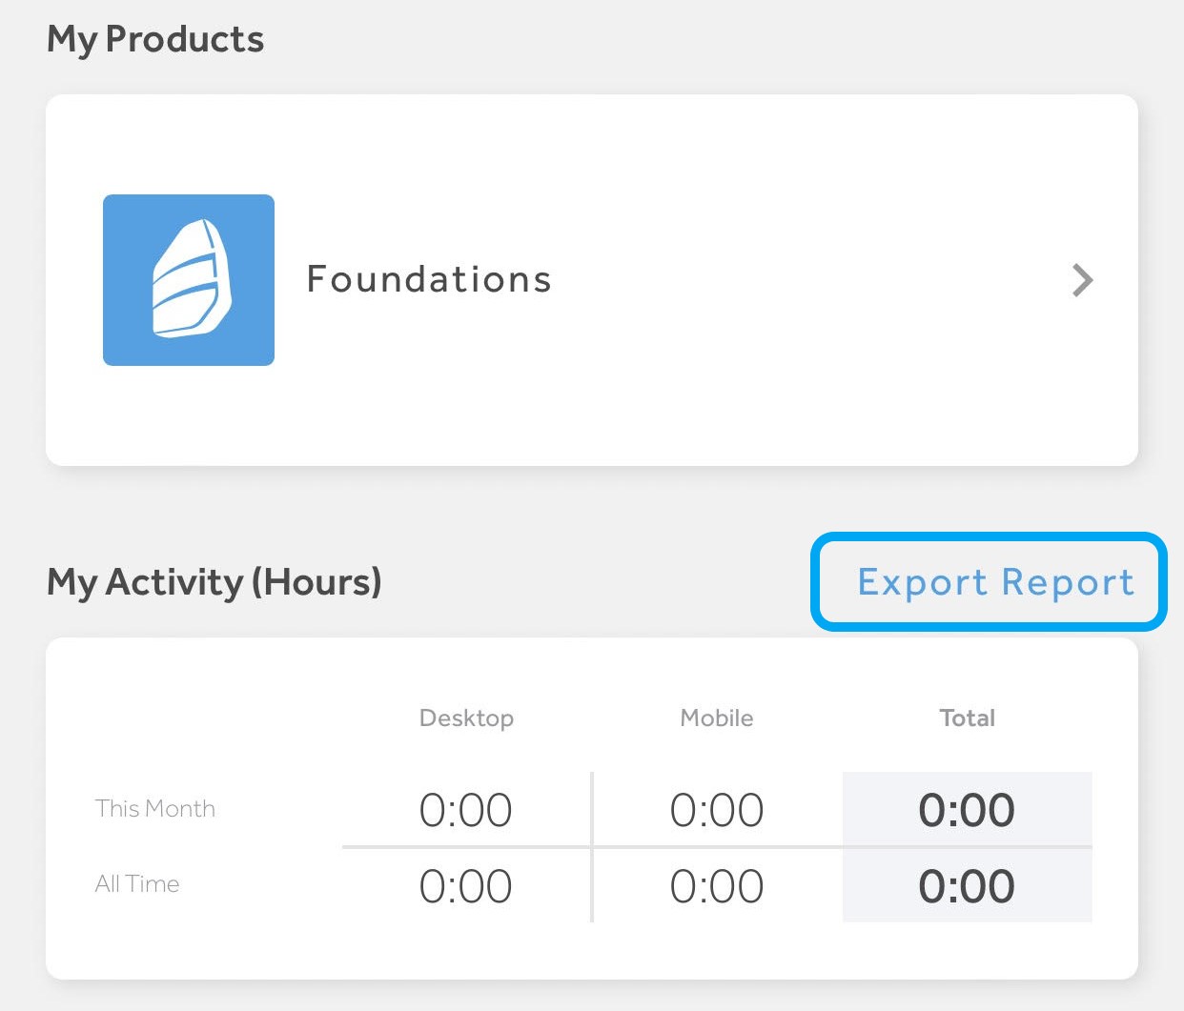This screenshot has width=1184, height=1011.
Task: Click the Foundations product name
Action: tap(429, 279)
